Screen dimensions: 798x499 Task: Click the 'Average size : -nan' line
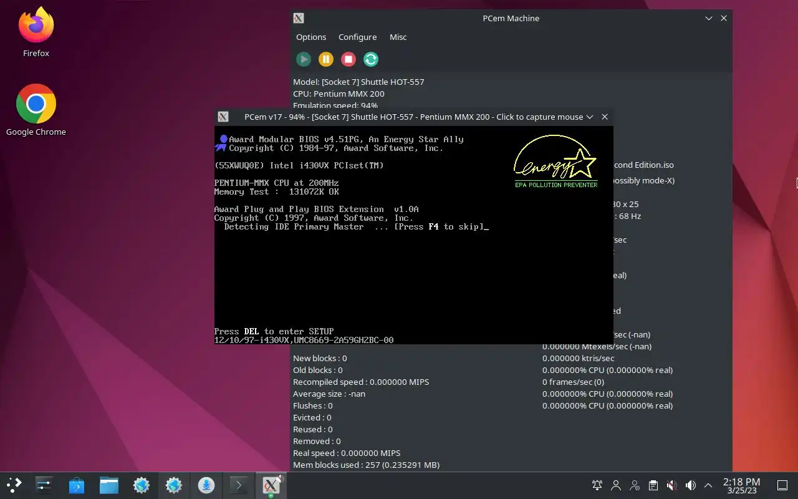point(329,394)
